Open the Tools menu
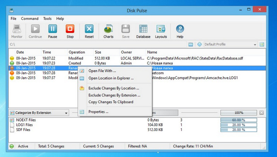The image size is (277, 157). (47, 19)
